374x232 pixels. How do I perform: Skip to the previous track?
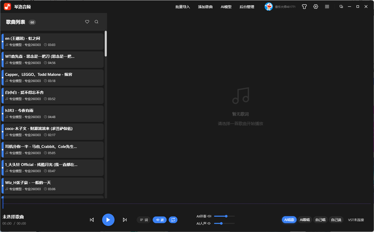tap(92, 219)
